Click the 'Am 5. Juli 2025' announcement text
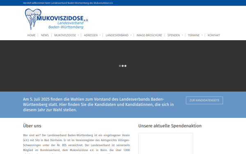The image size is (246, 154). click(x=98, y=104)
